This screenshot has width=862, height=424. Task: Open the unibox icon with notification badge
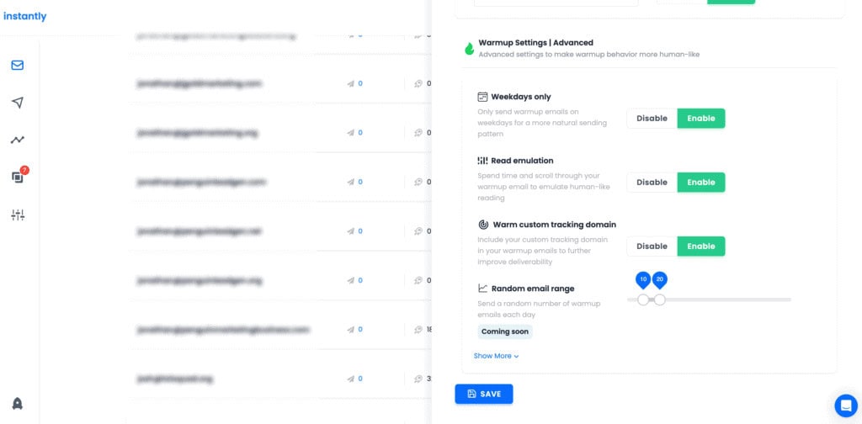[x=18, y=177]
